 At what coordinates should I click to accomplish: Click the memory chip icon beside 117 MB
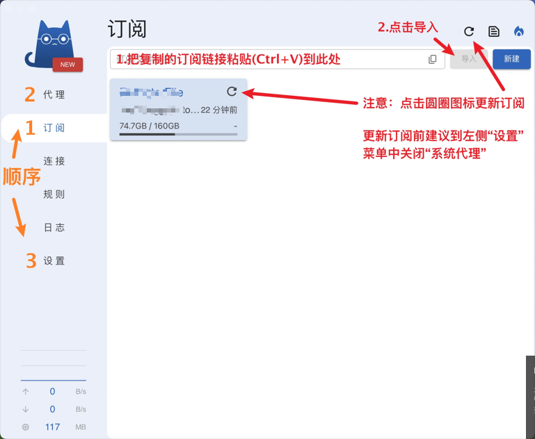(x=26, y=426)
